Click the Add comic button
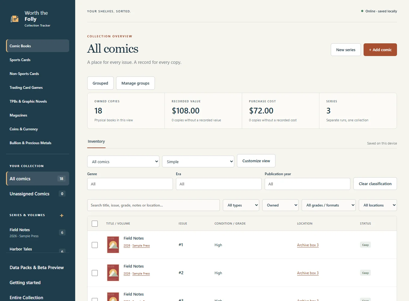The height and width of the screenshot is (301, 409). point(380,50)
